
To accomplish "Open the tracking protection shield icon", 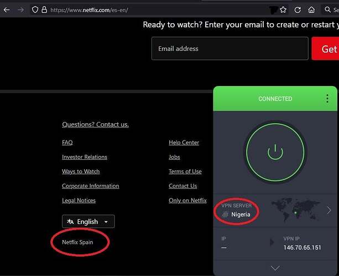I will (34, 10).
